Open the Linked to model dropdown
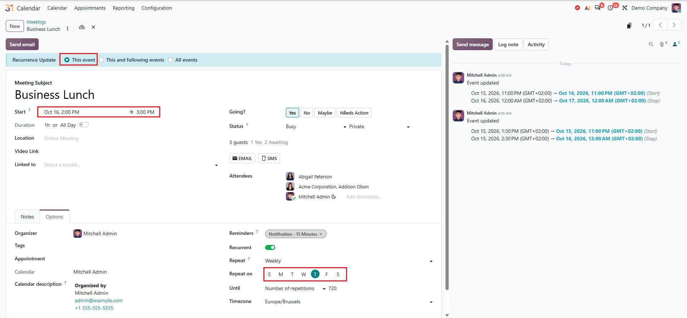687x318 pixels. click(131, 165)
